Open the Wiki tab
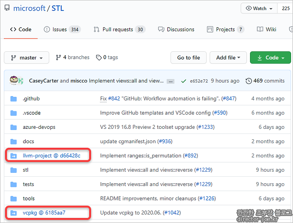This screenshot has width=293, height=223. pyautogui.click(x=266, y=30)
